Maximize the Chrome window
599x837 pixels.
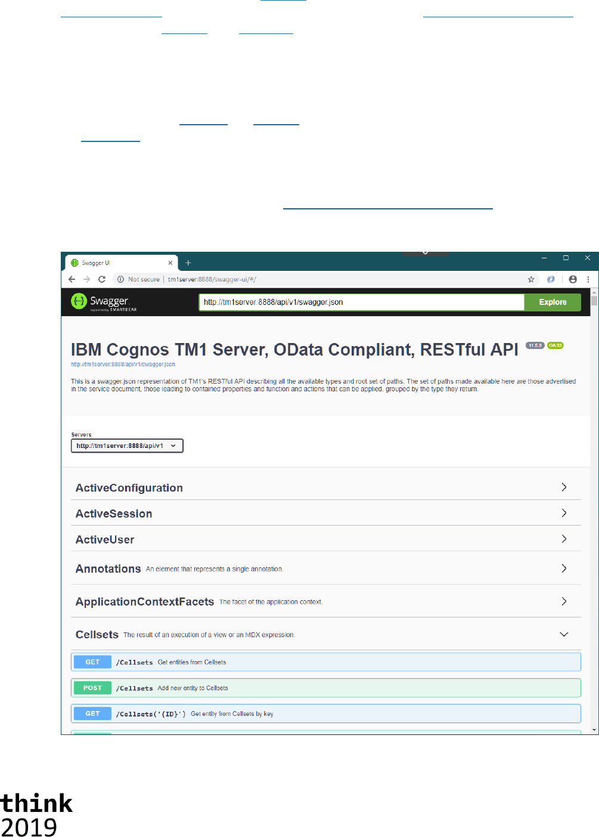point(566,258)
